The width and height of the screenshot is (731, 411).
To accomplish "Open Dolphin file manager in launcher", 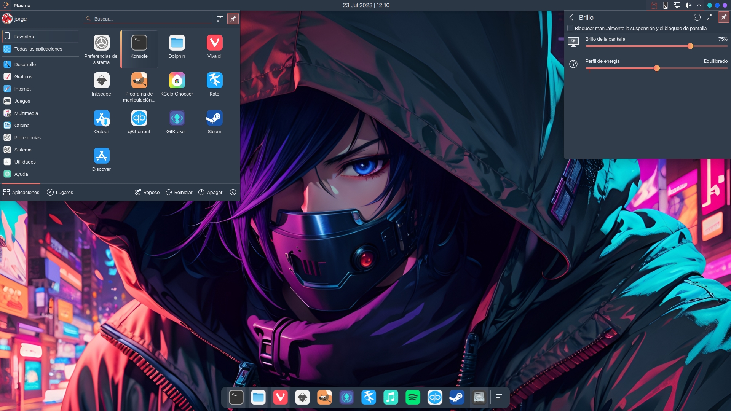I will (x=177, y=49).
